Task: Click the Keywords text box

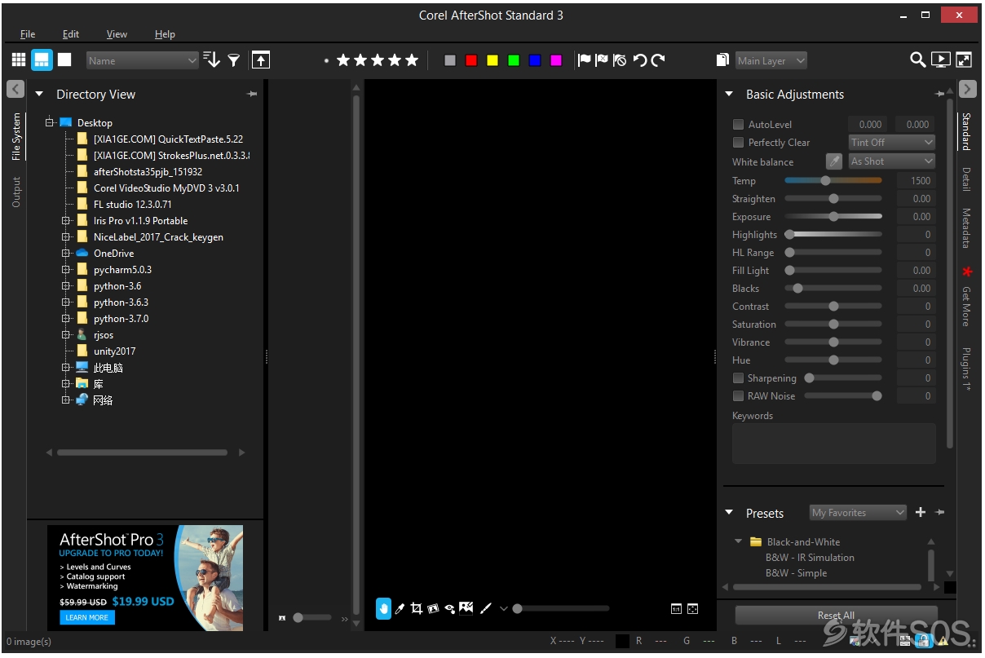Action: click(833, 444)
